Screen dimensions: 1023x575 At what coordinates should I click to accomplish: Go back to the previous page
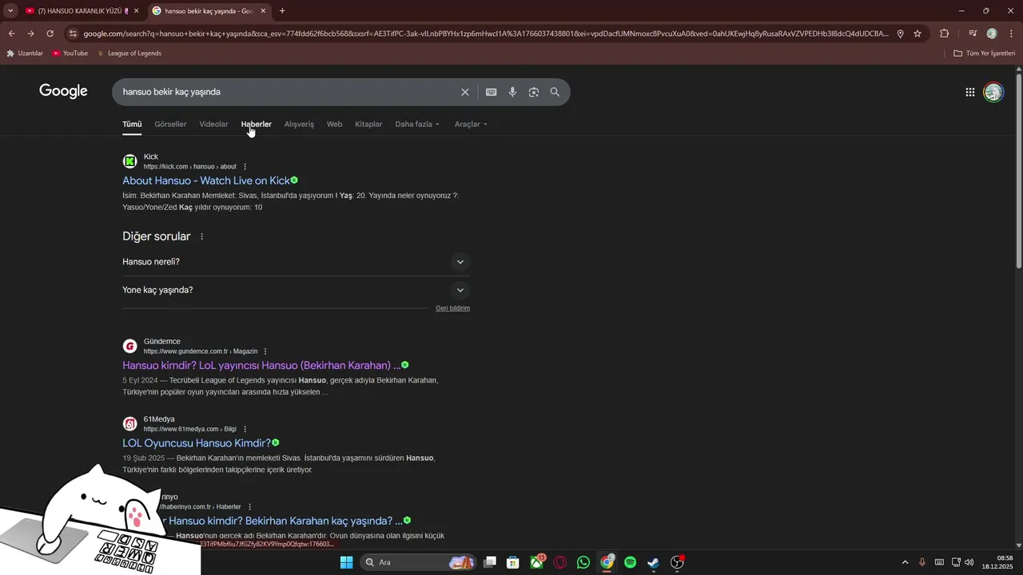pyautogui.click(x=11, y=34)
